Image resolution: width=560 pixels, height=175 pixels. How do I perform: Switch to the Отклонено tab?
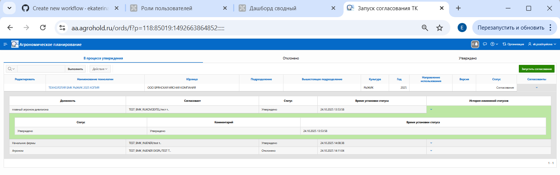[291, 58]
